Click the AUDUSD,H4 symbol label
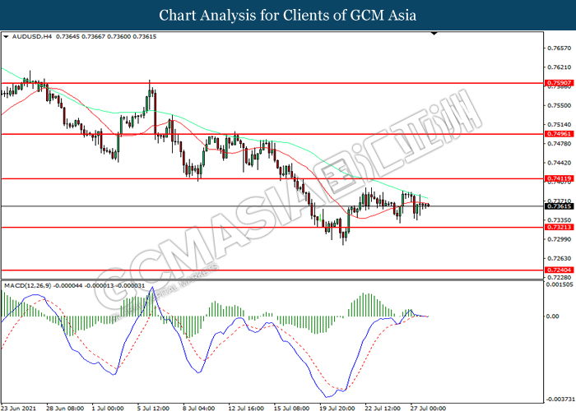The width and height of the screenshot is (576, 411). (x=30, y=37)
